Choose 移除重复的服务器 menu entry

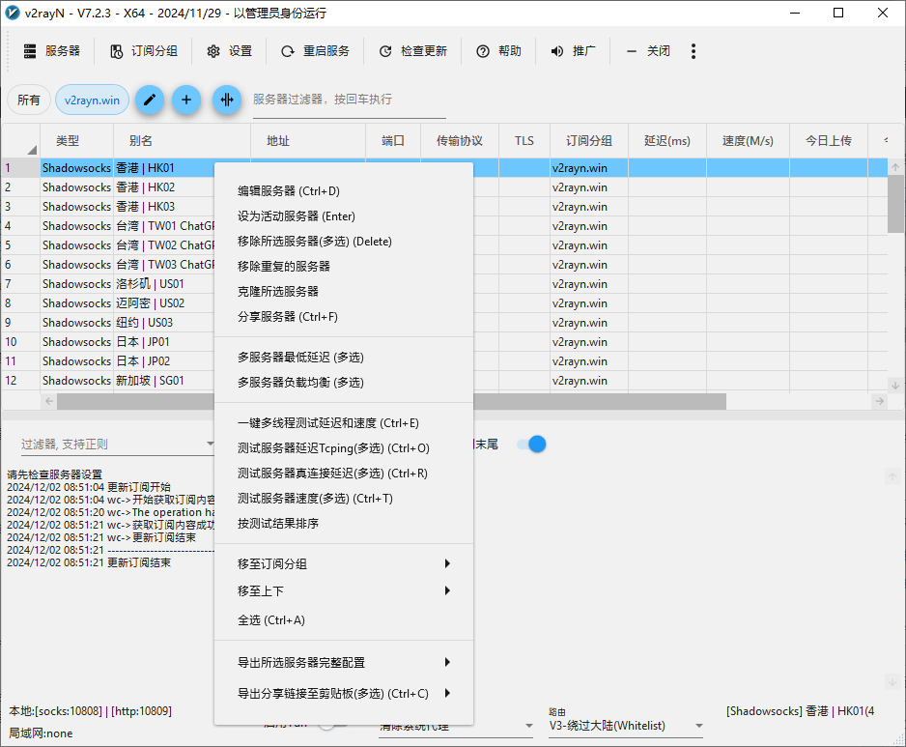[x=343, y=266]
